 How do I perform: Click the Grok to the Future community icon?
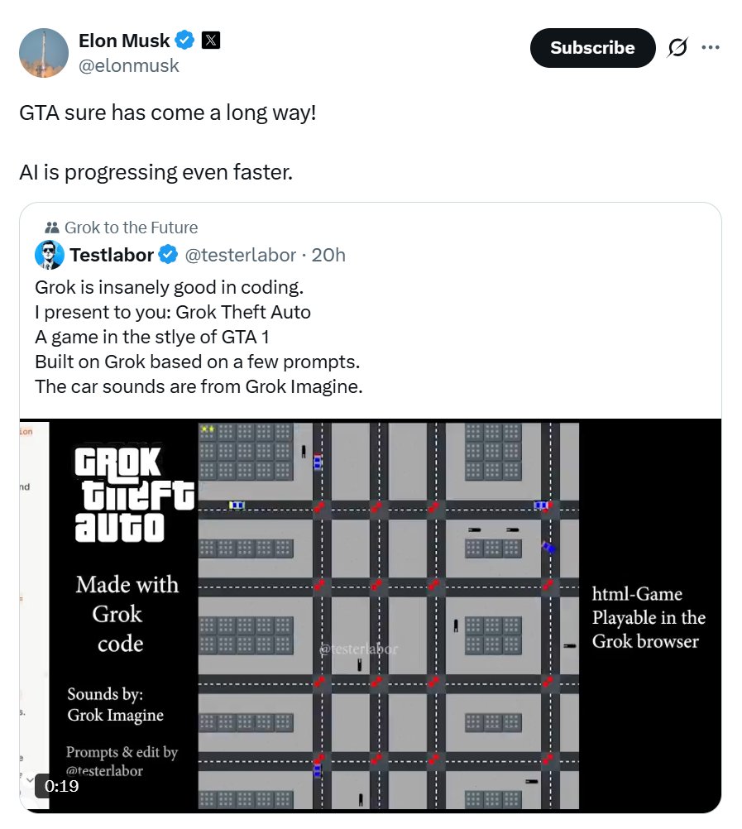coord(52,228)
